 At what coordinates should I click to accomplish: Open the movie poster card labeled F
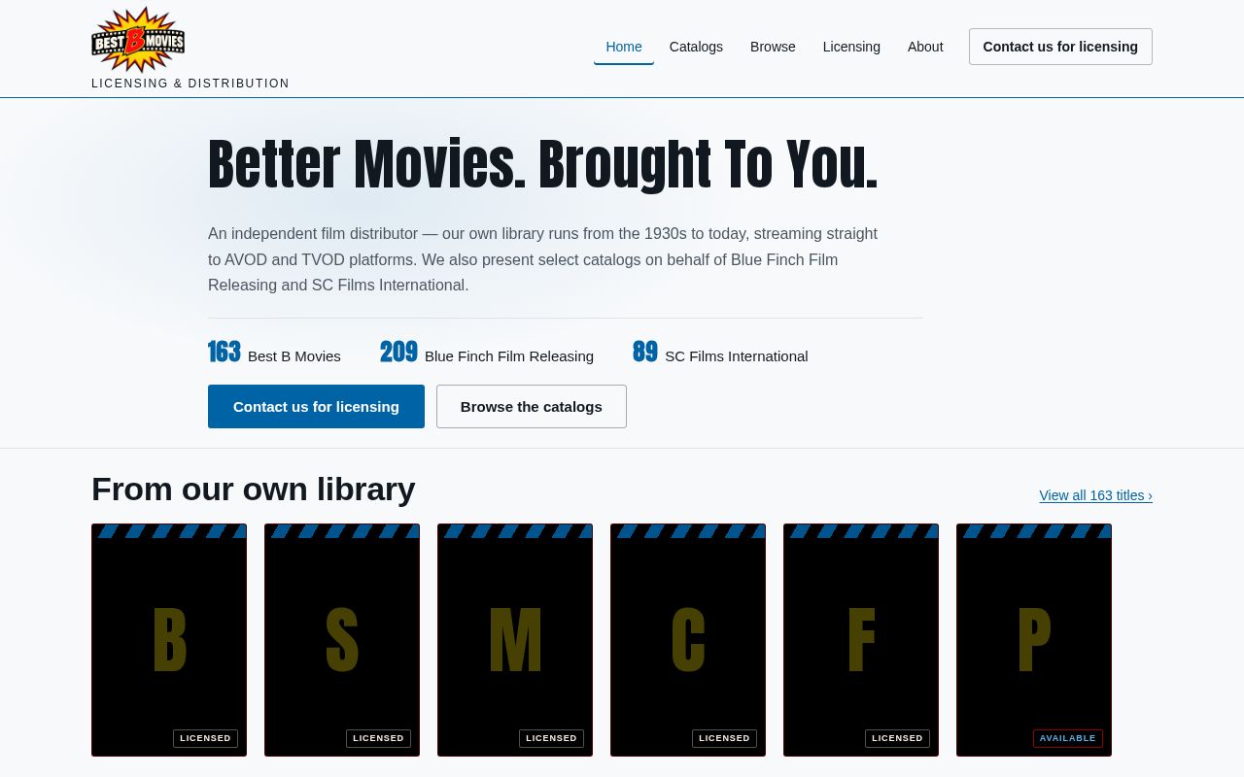pyautogui.click(x=861, y=640)
